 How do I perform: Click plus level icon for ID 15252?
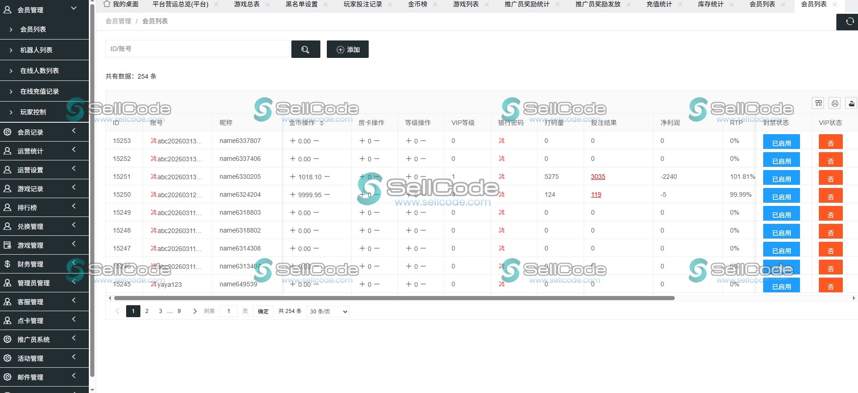(x=409, y=159)
